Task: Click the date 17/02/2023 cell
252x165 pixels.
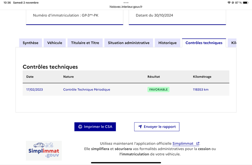Action: pyautogui.click(x=35, y=90)
